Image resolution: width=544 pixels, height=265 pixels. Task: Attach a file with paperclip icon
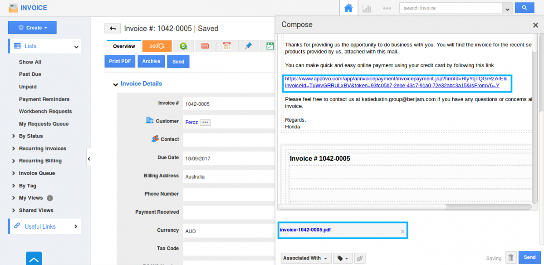tap(360, 258)
